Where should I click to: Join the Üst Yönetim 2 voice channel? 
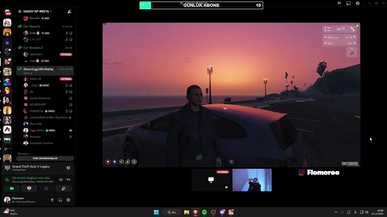click(45, 48)
